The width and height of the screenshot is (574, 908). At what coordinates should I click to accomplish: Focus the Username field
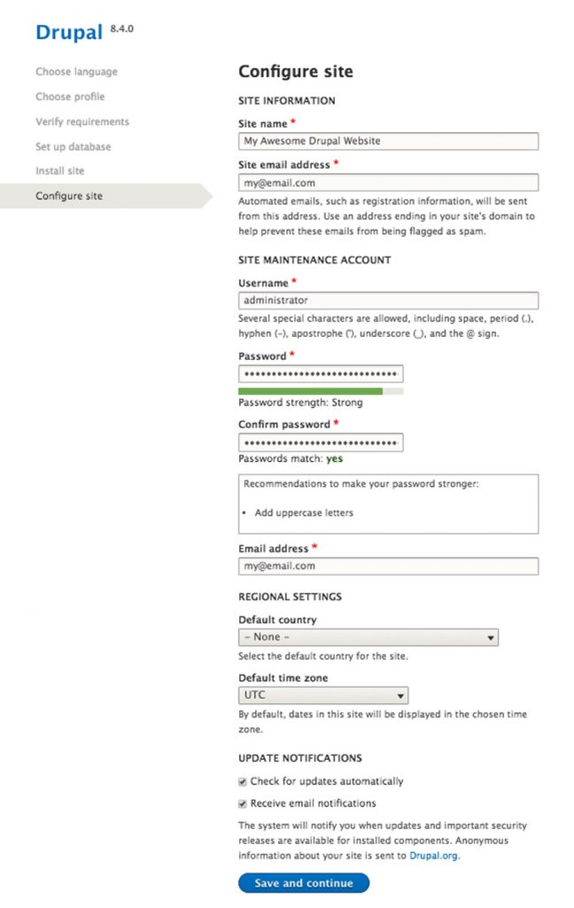pyautogui.click(x=388, y=300)
